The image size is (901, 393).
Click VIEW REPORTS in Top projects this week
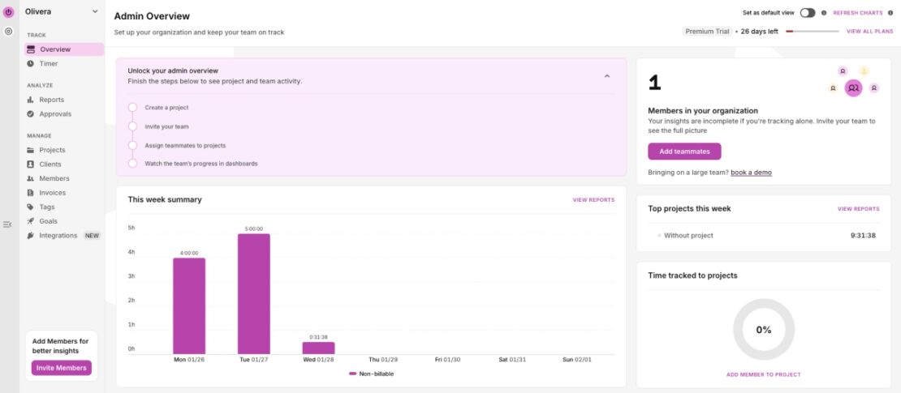859,209
